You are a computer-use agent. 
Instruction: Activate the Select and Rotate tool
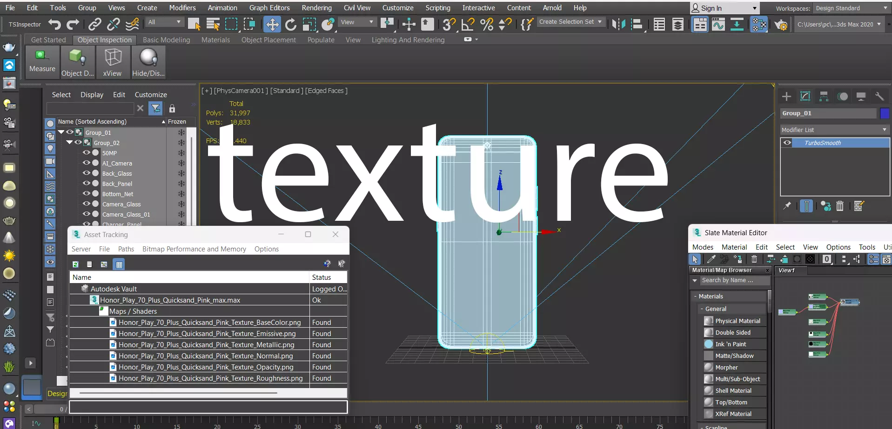(x=291, y=24)
